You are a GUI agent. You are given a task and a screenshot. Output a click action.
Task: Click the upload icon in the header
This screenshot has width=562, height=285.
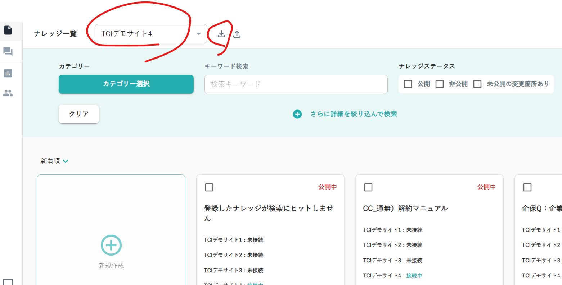tap(237, 34)
